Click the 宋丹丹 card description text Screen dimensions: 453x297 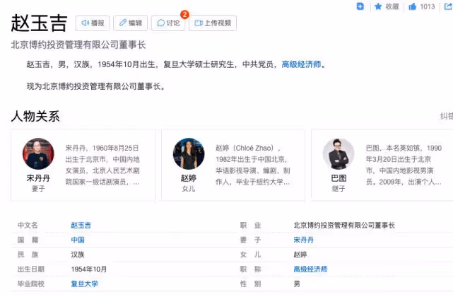coord(102,165)
